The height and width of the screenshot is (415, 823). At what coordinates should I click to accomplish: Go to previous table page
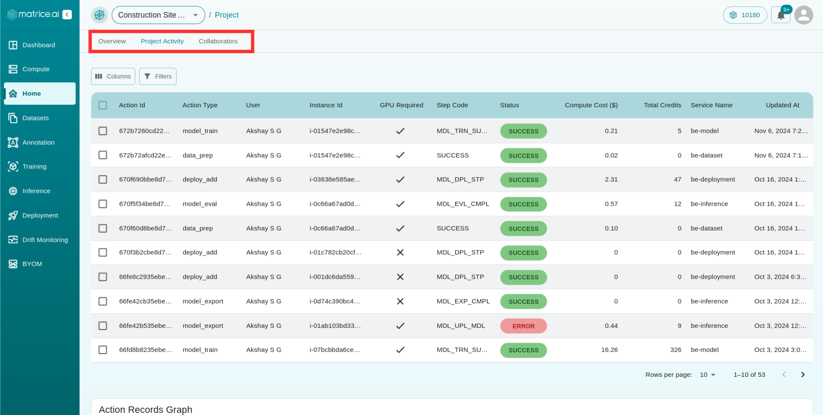point(784,375)
